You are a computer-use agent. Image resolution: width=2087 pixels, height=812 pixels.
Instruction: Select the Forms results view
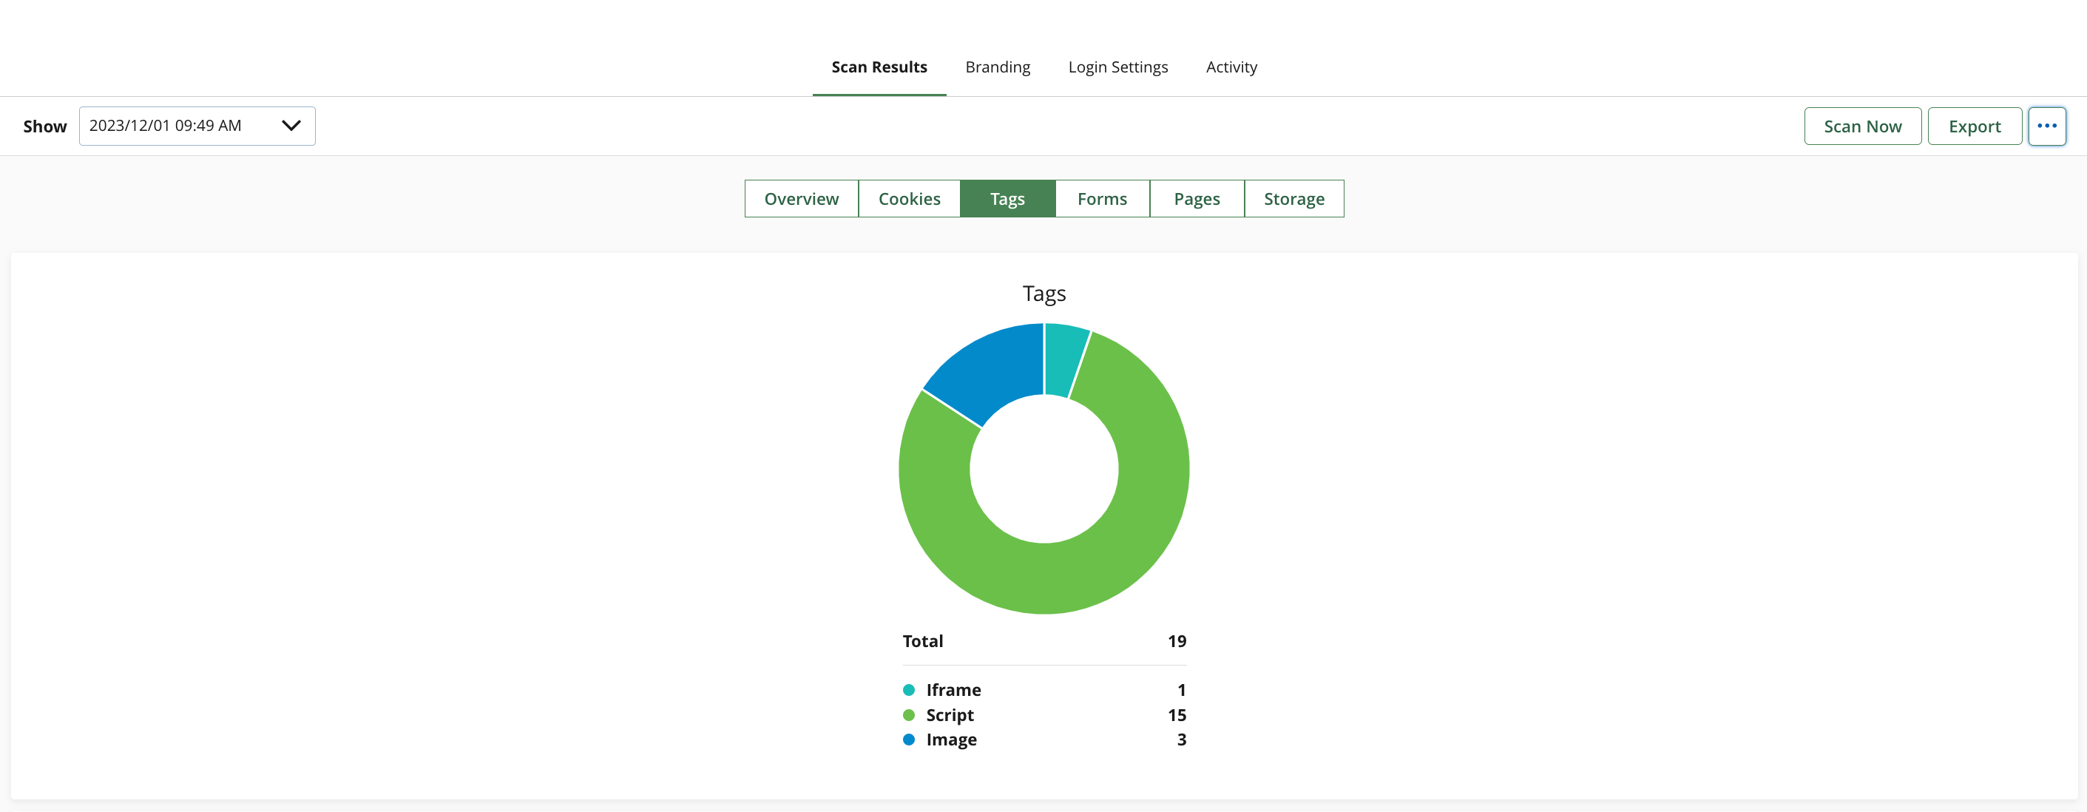coord(1102,198)
